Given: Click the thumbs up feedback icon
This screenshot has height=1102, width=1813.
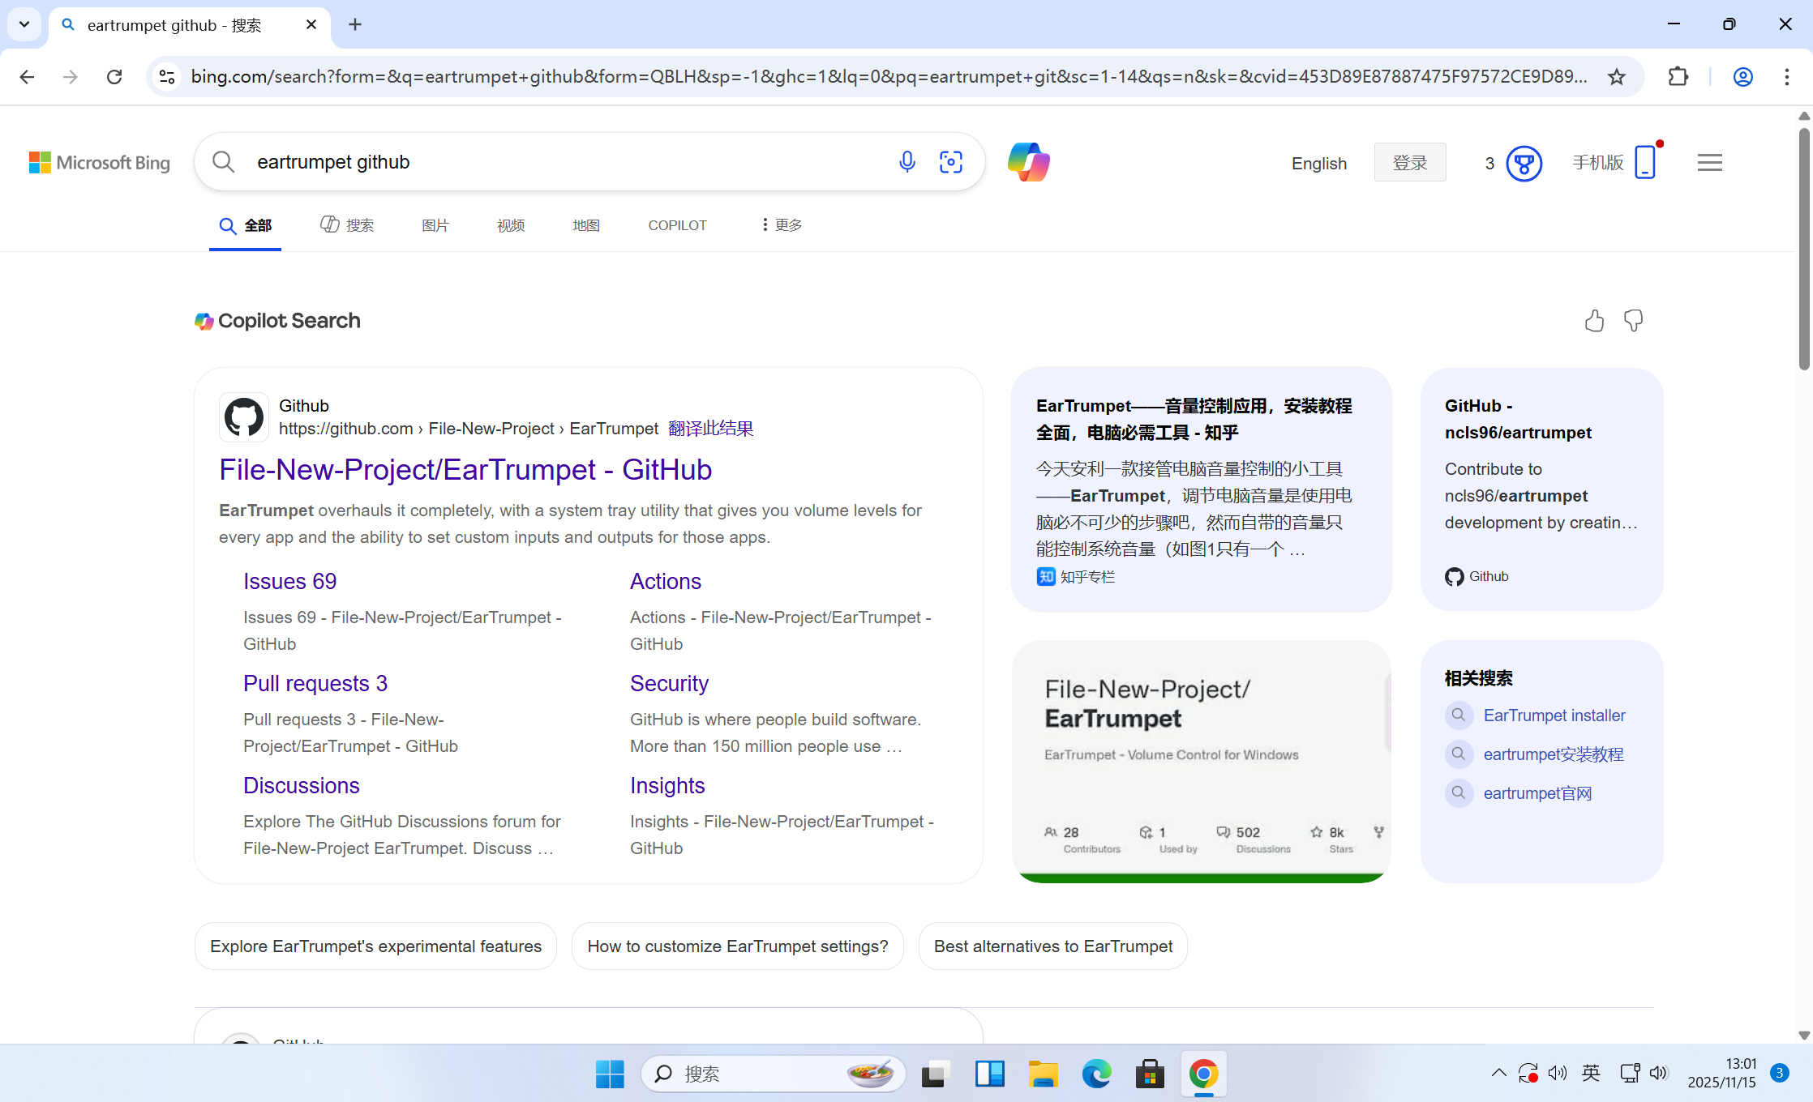Looking at the screenshot, I should (1593, 321).
